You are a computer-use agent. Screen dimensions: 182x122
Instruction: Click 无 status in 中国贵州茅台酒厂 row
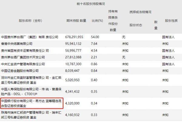tap(124, 37)
